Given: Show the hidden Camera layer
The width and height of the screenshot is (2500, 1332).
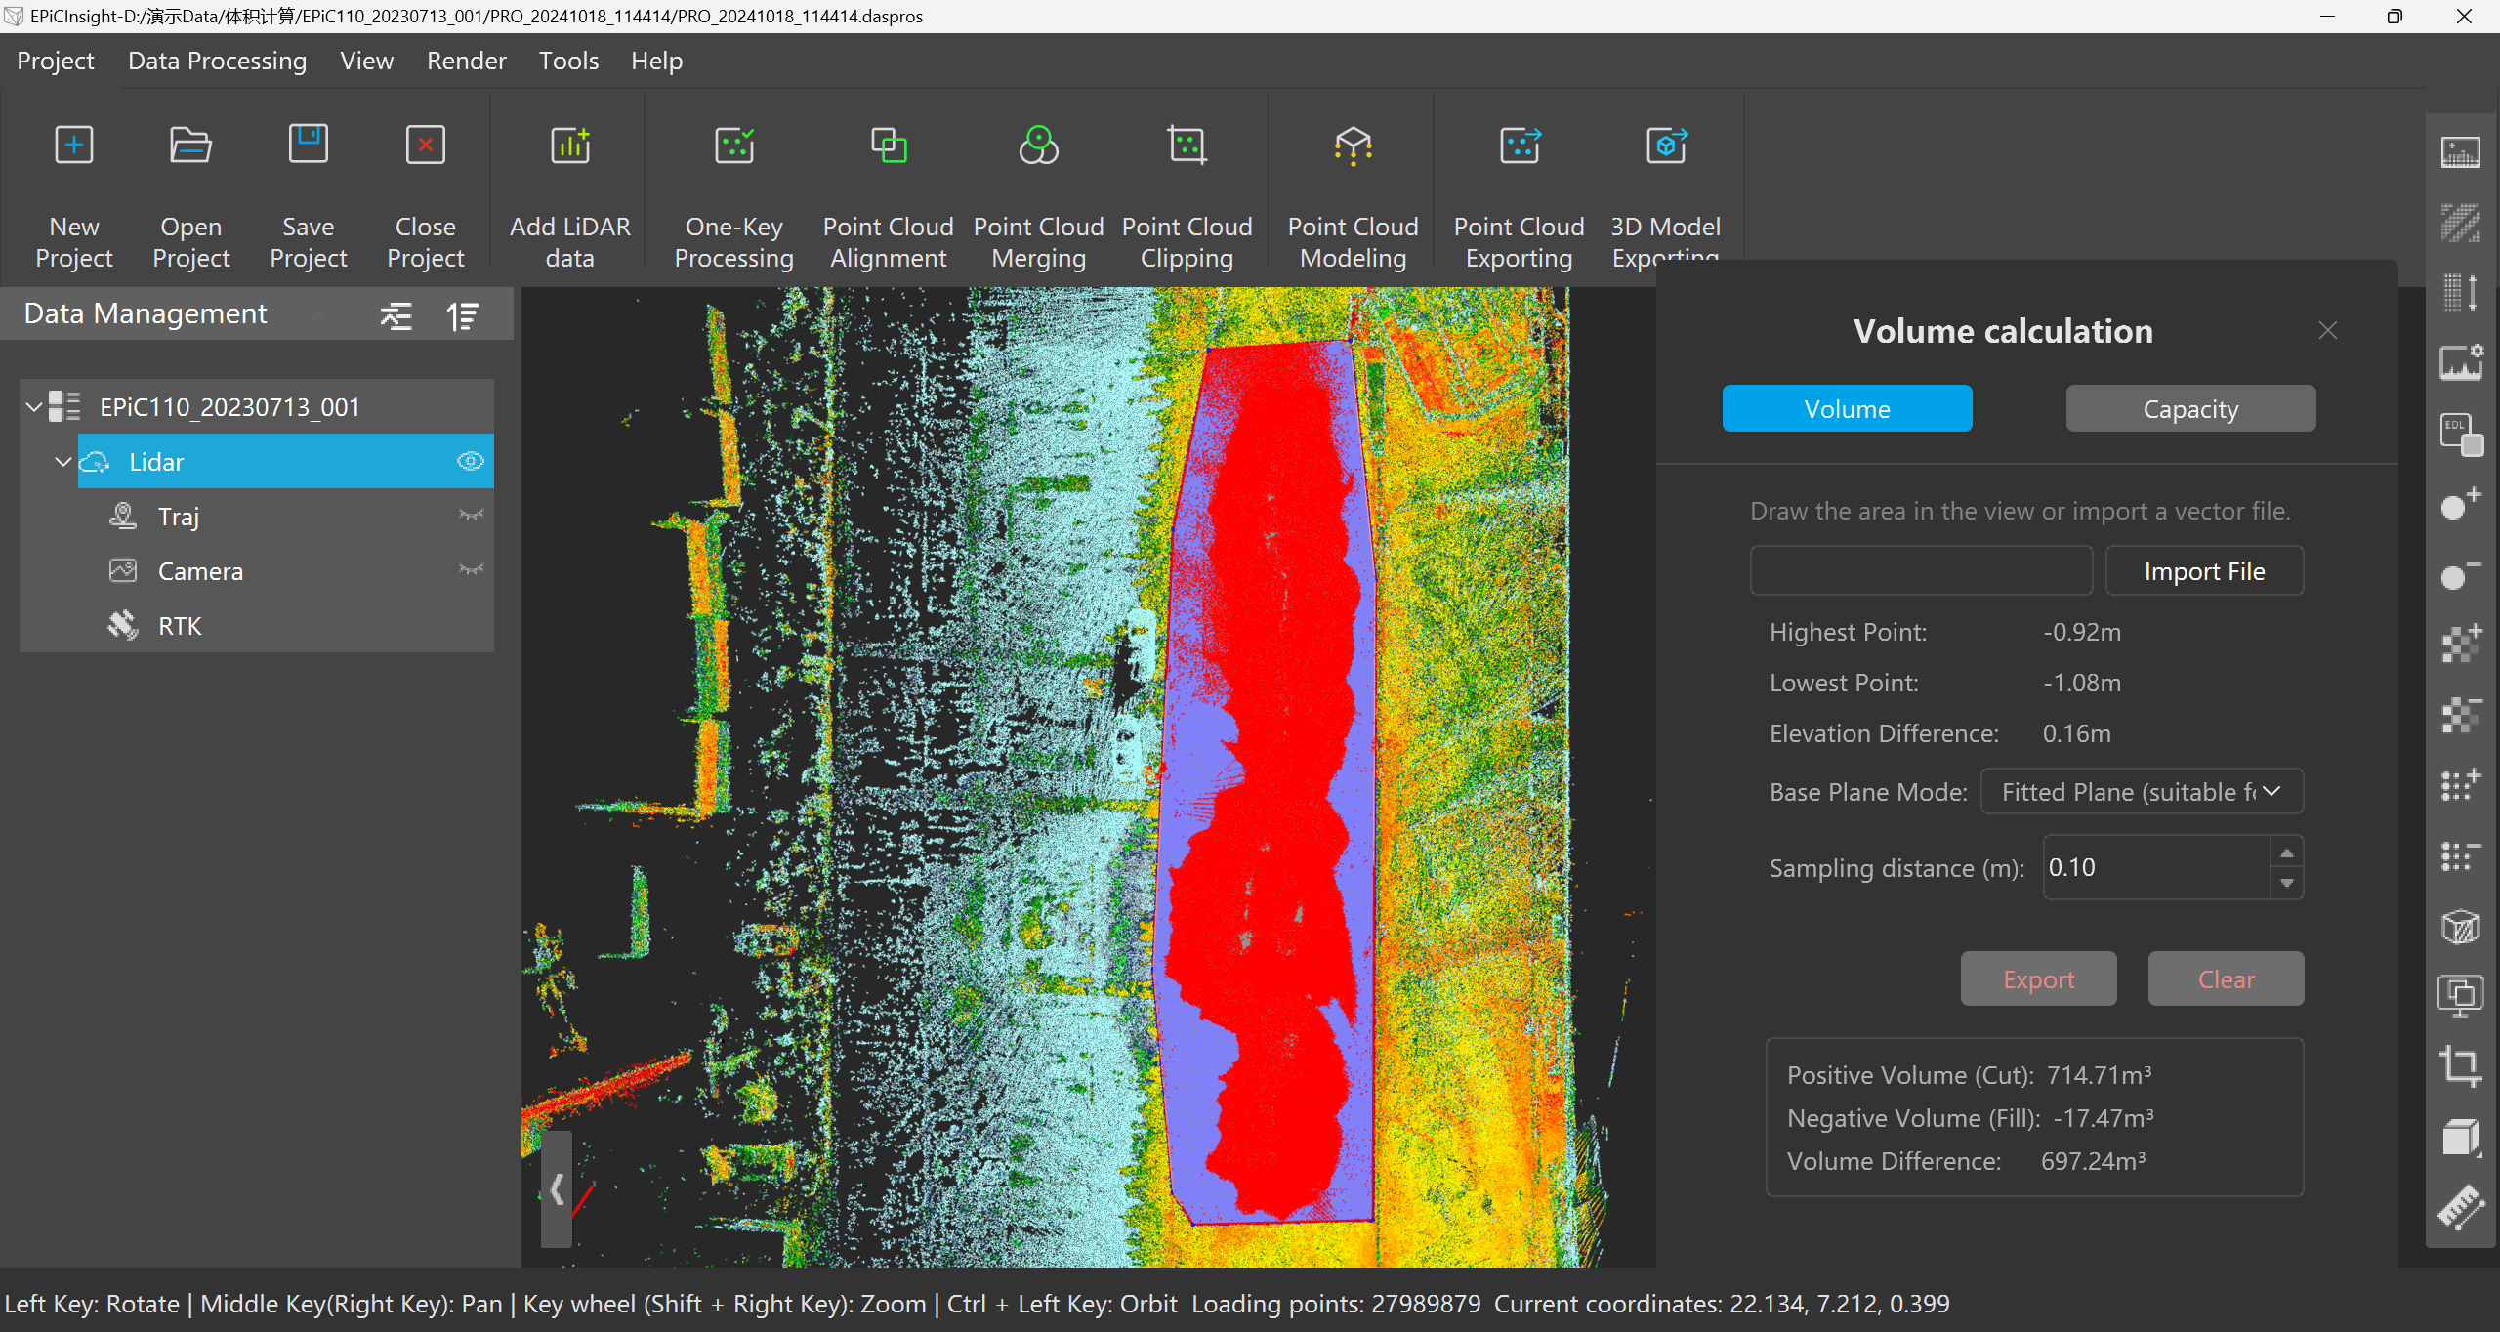Looking at the screenshot, I should [471, 570].
